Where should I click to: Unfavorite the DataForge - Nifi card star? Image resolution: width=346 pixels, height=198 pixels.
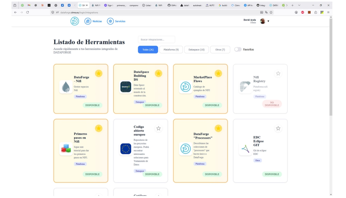click(x=99, y=74)
